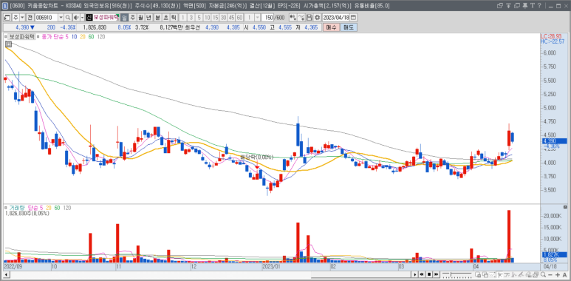Click the chart zoom magnifier icon
This screenshot has width=571, height=281.
543,274
